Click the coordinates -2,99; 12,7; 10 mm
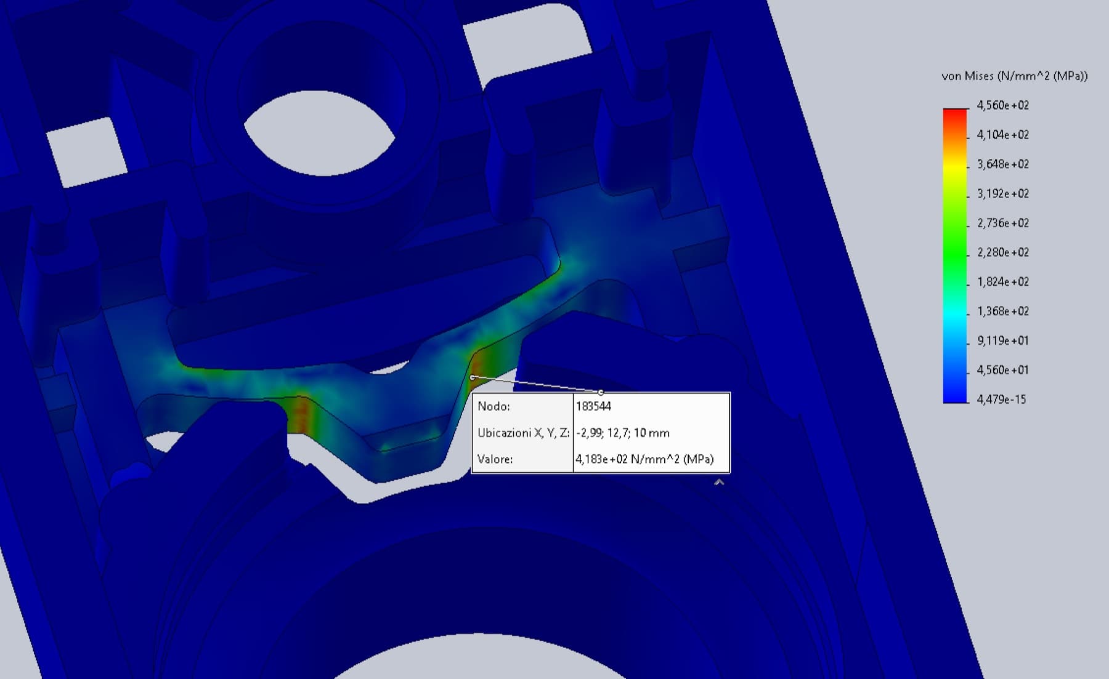 point(622,433)
